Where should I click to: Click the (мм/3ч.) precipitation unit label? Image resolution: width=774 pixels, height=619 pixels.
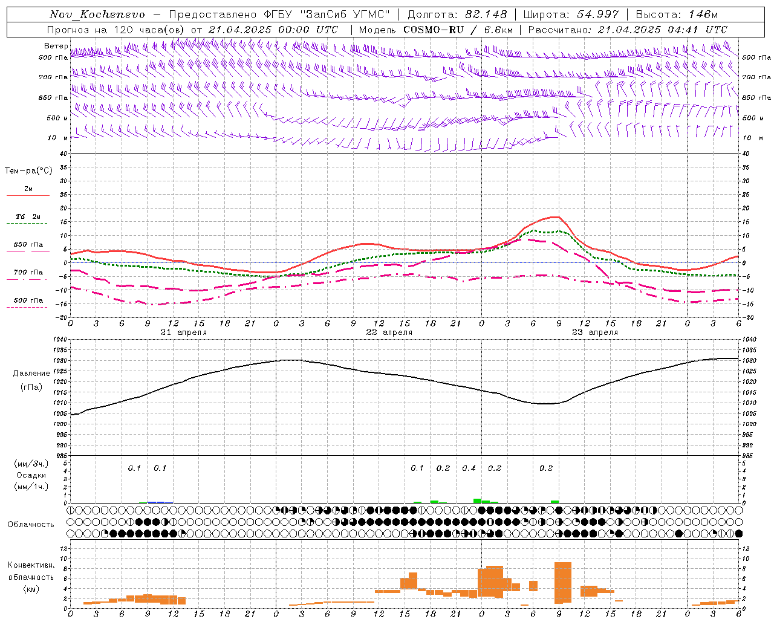(x=31, y=464)
